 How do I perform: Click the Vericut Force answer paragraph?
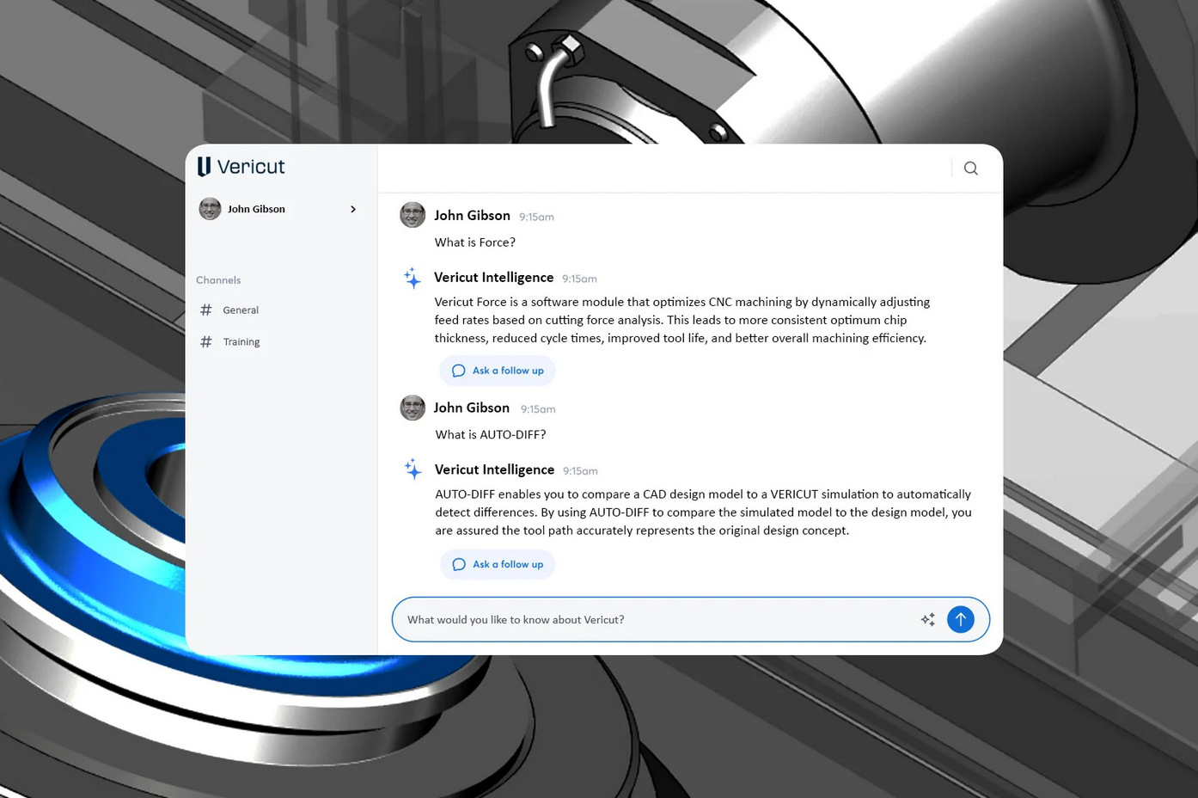[682, 320]
